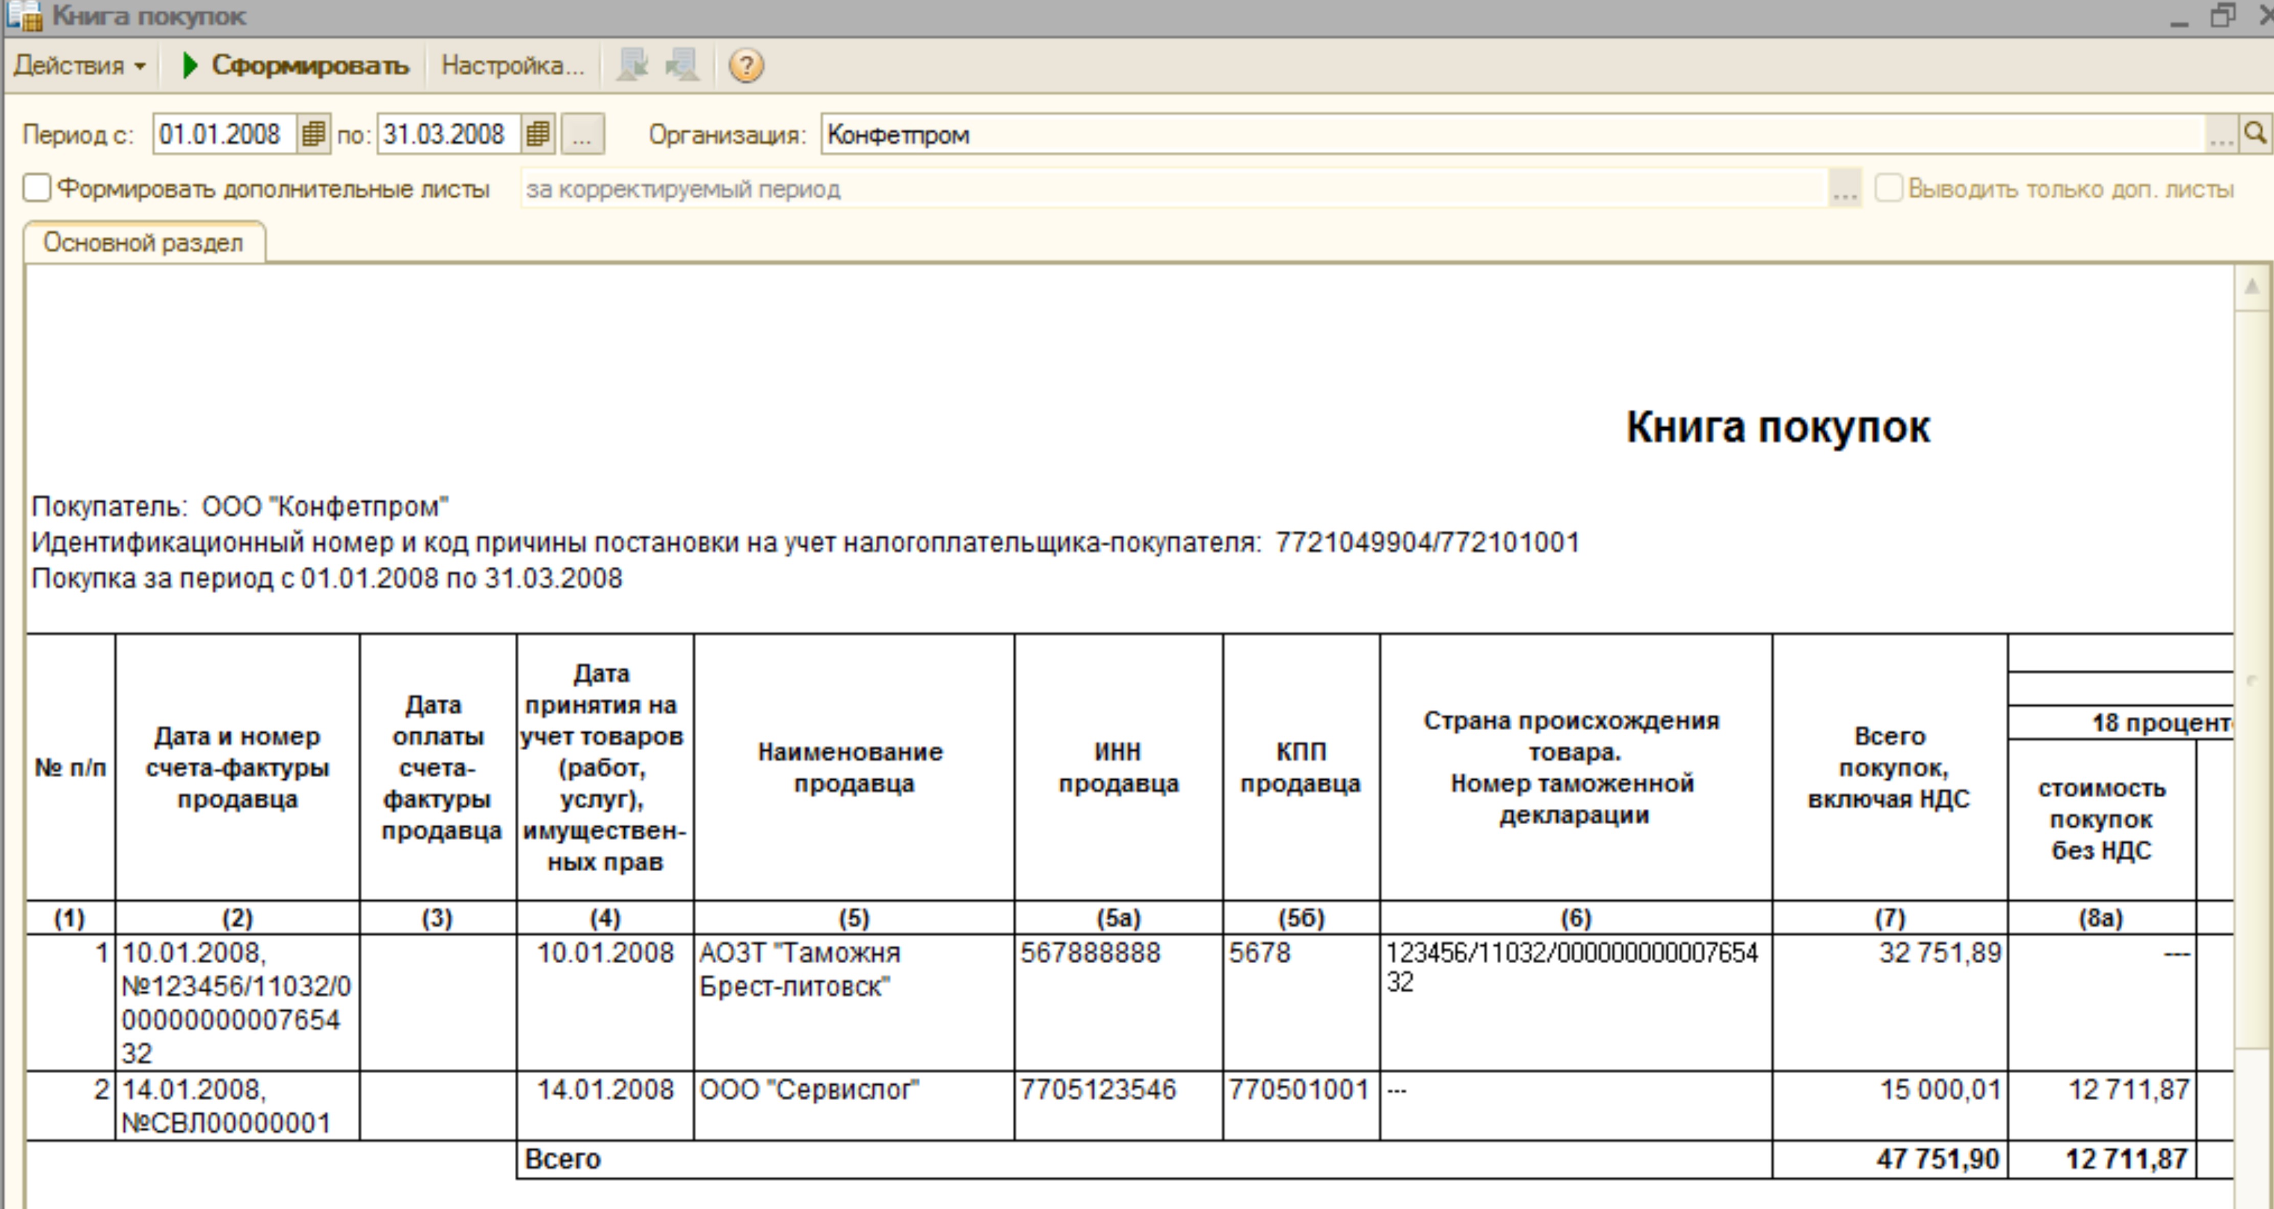Click row 2 cost without VAT 12 711,87
Viewport: 2274px width, 1209px height.
click(2101, 1106)
